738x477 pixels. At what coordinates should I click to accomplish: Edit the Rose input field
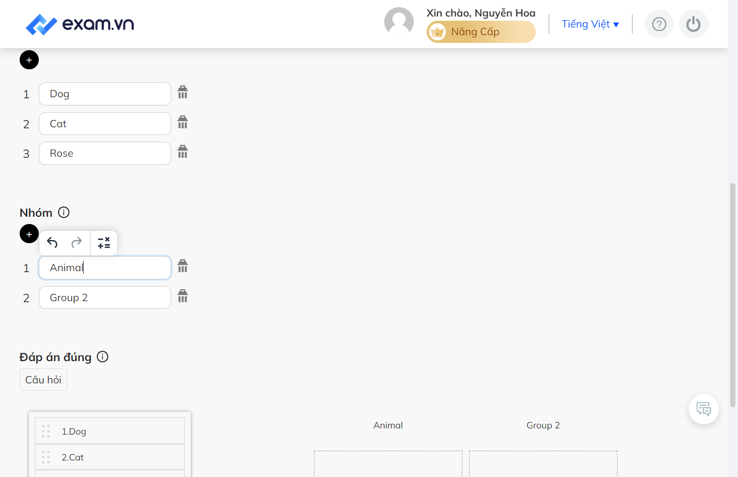105,153
